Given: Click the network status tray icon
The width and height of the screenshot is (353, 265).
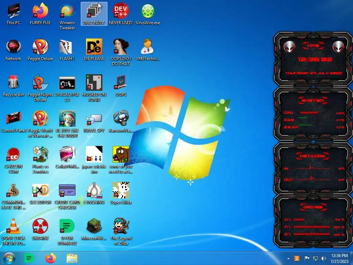Looking at the screenshot, I should pos(315,258).
